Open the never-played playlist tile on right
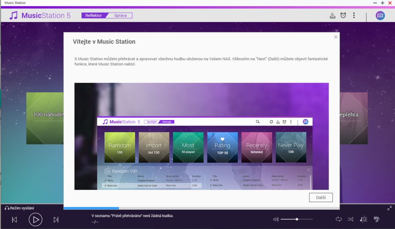This screenshot has height=229, width=395. pyautogui.click(x=354, y=118)
